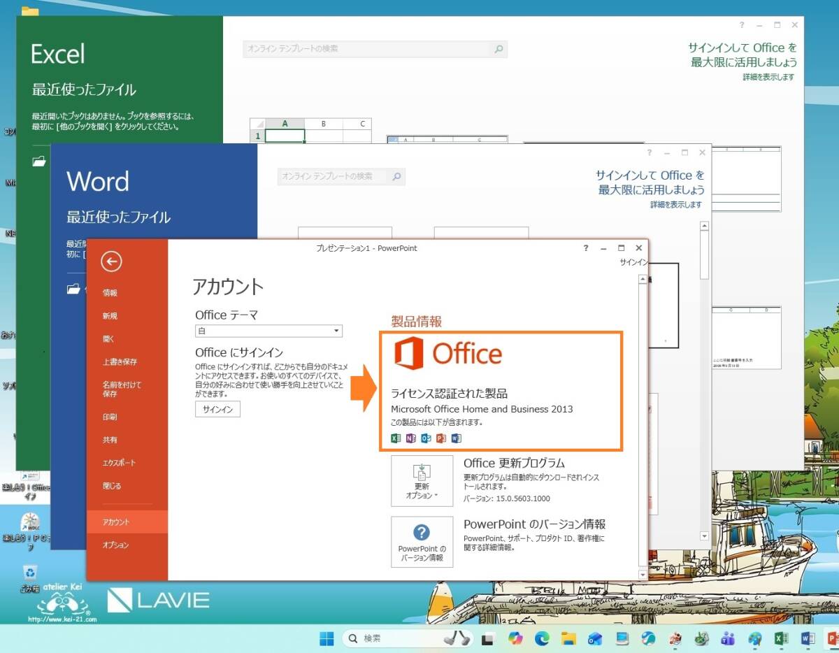This screenshot has height=653, width=839.
Task: Click the PowerPoint icon in the product list
Action: point(441,438)
